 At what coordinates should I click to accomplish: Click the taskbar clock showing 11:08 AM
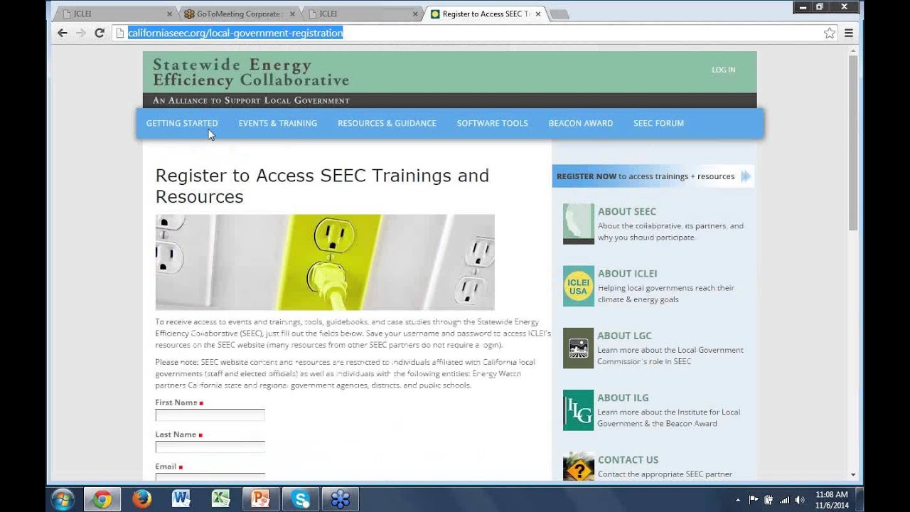pos(831,499)
